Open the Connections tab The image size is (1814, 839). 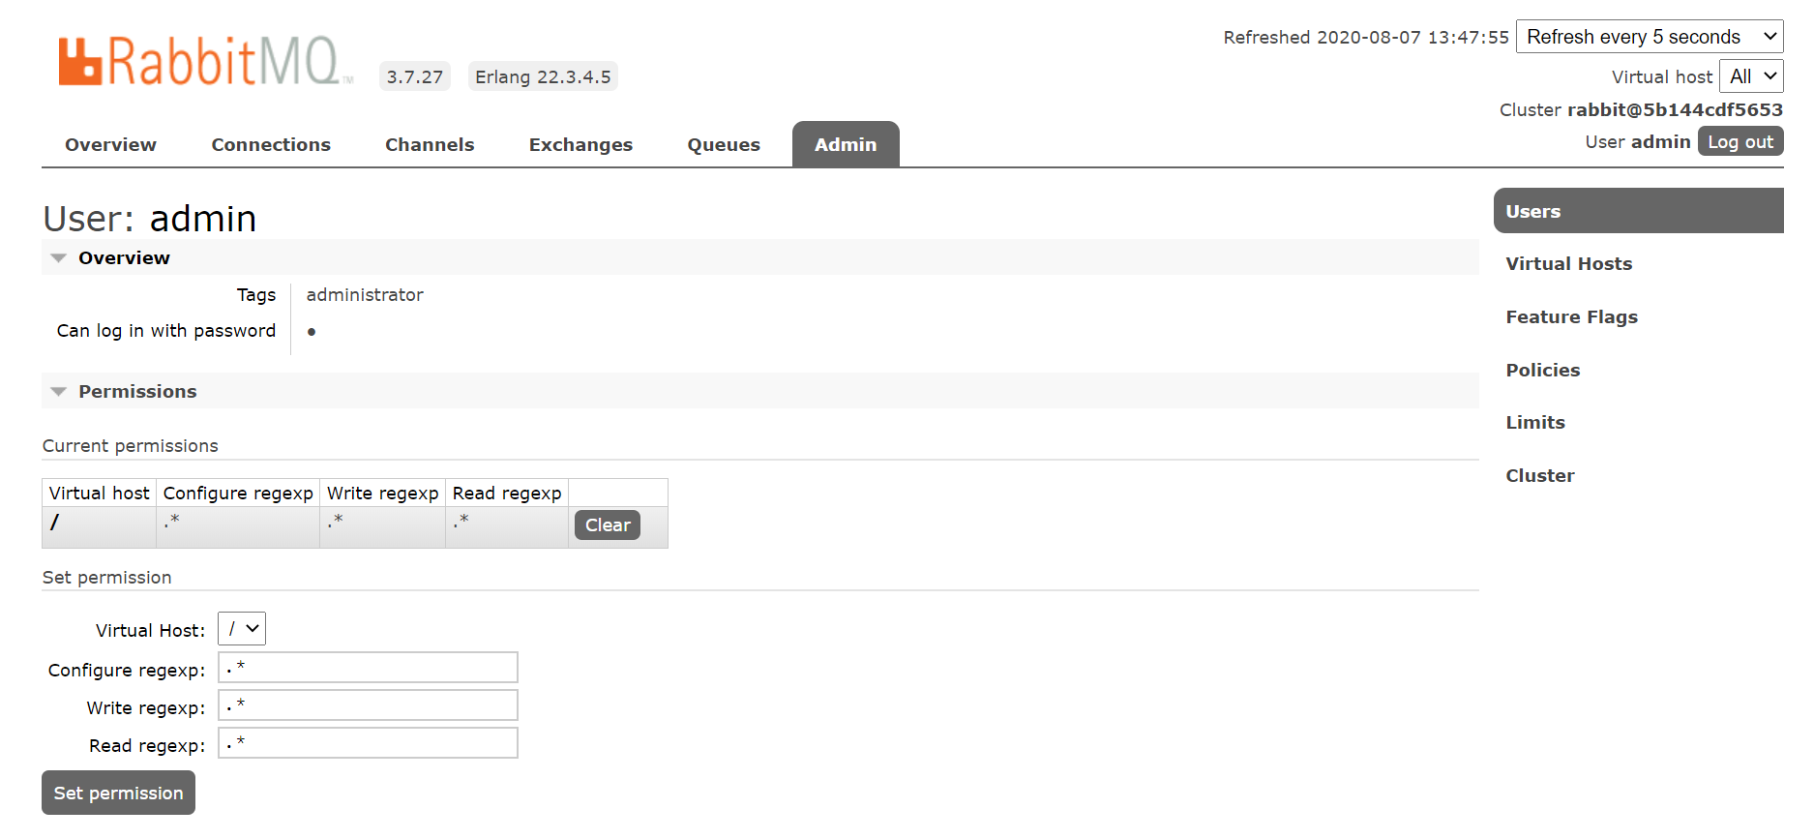(271, 144)
